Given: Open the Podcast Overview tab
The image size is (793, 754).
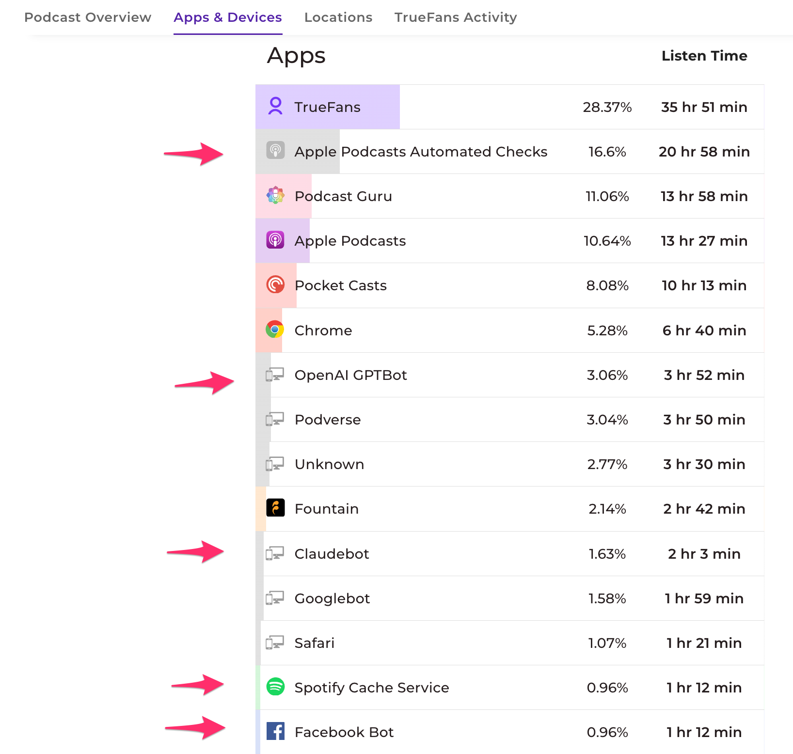Looking at the screenshot, I should click(88, 17).
